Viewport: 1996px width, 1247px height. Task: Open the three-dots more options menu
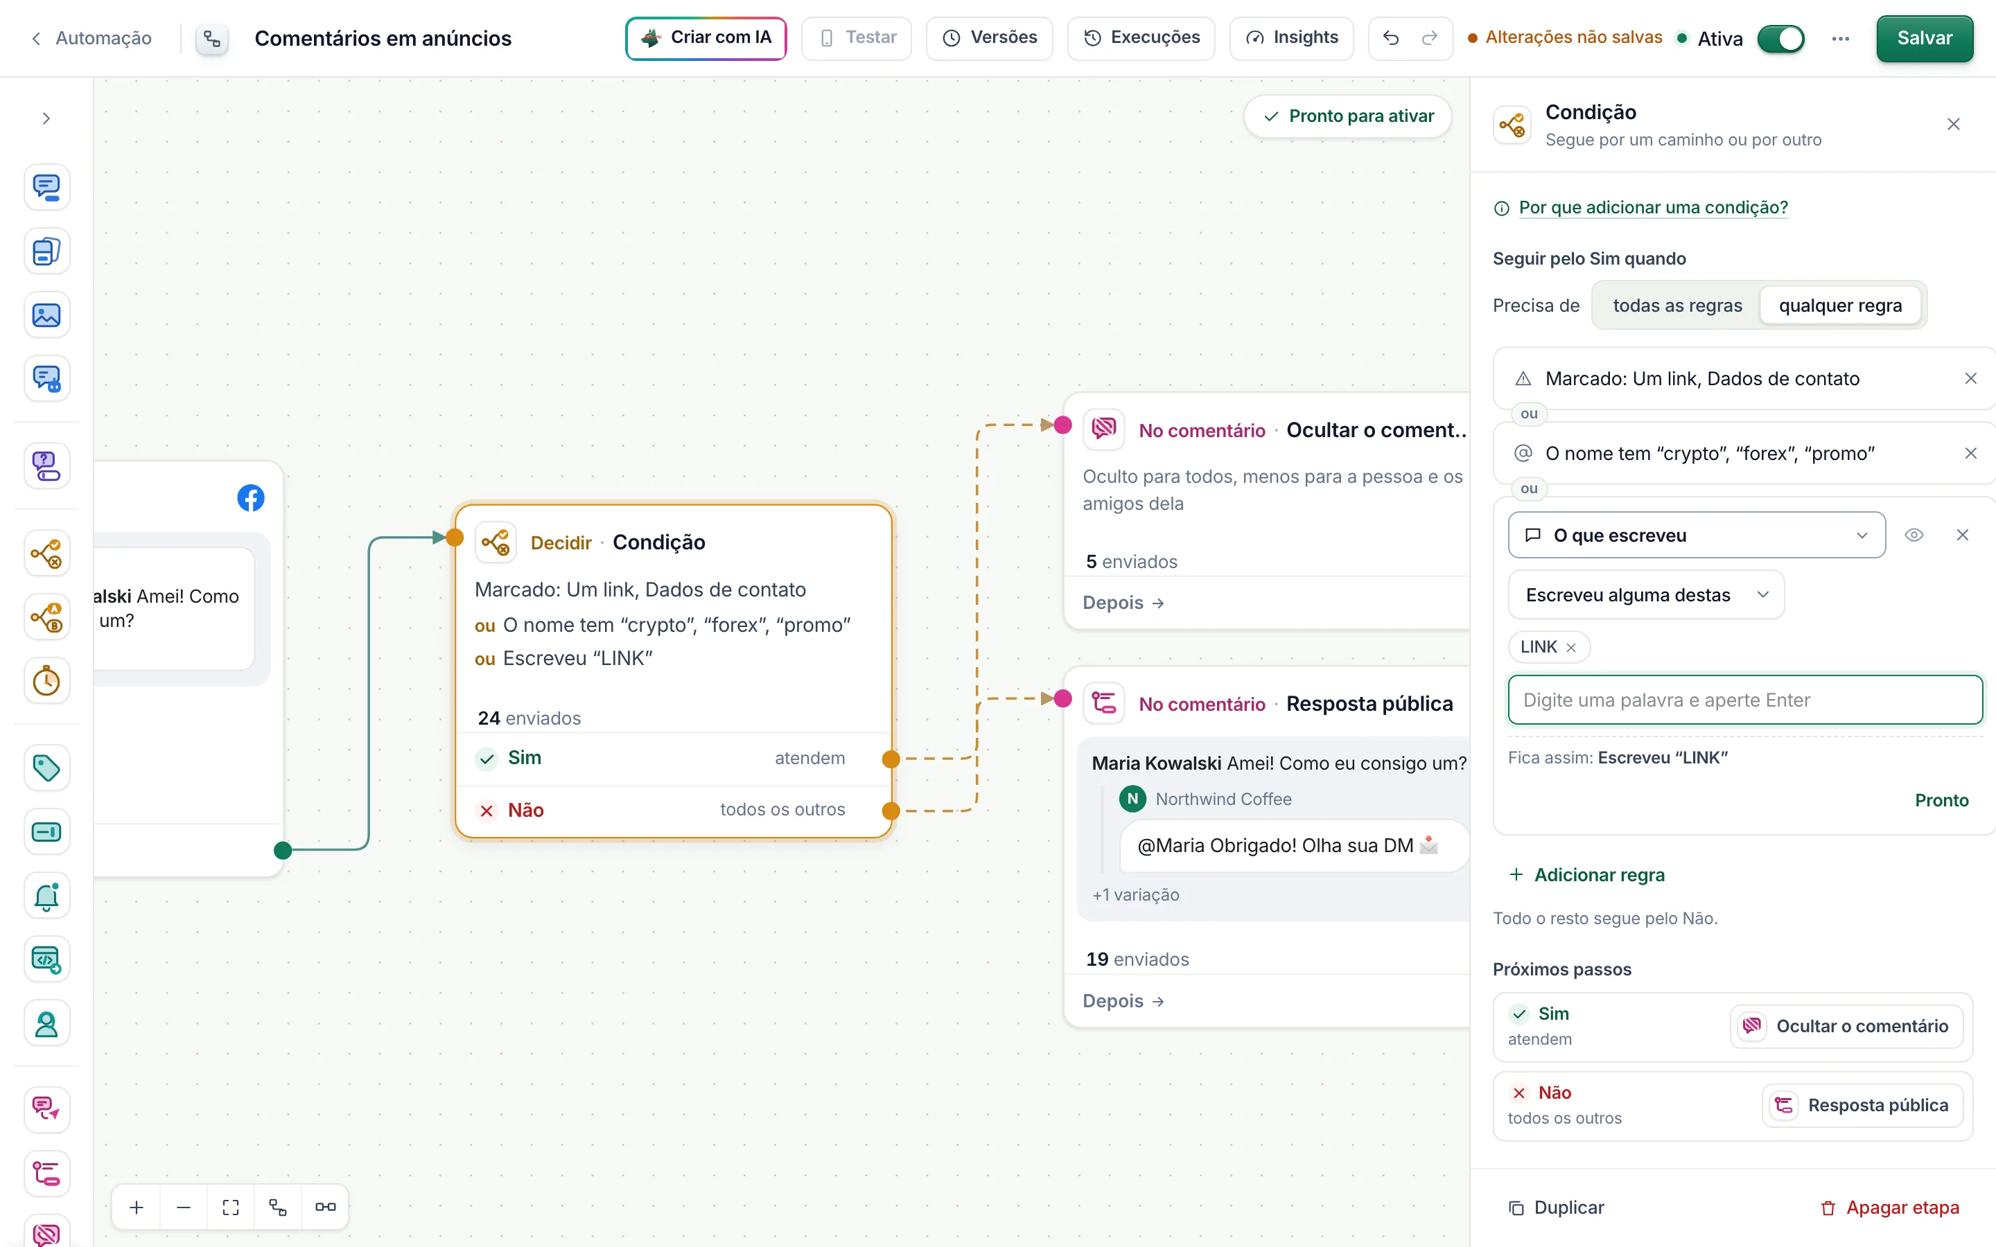pyautogui.click(x=1840, y=39)
